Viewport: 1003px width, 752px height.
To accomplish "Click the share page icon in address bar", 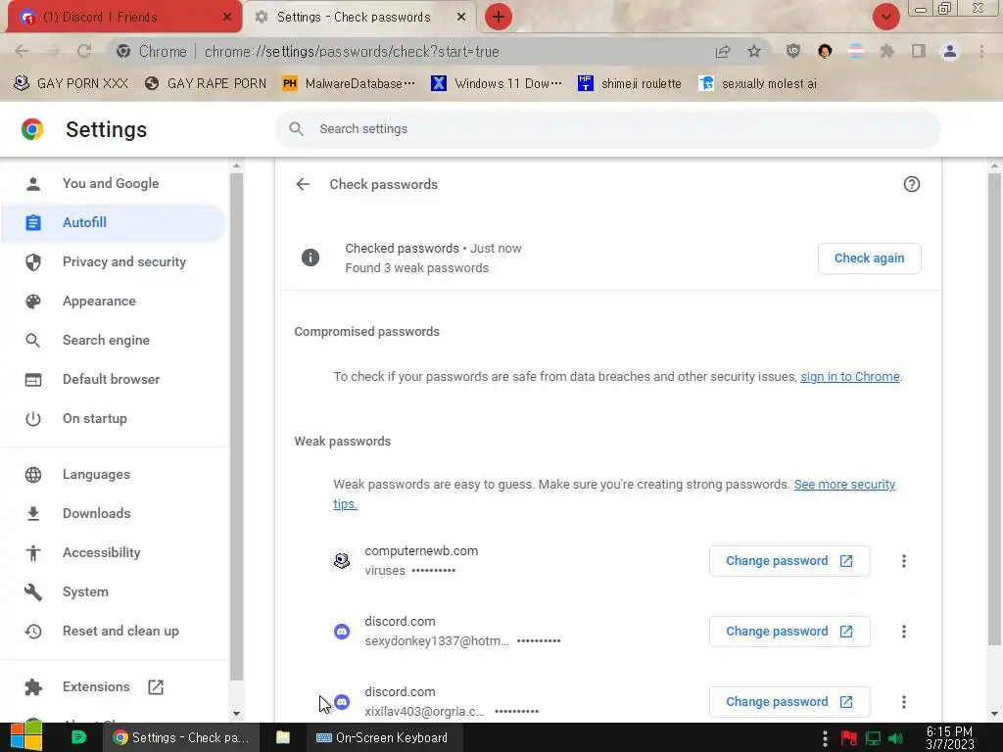I will (723, 51).
